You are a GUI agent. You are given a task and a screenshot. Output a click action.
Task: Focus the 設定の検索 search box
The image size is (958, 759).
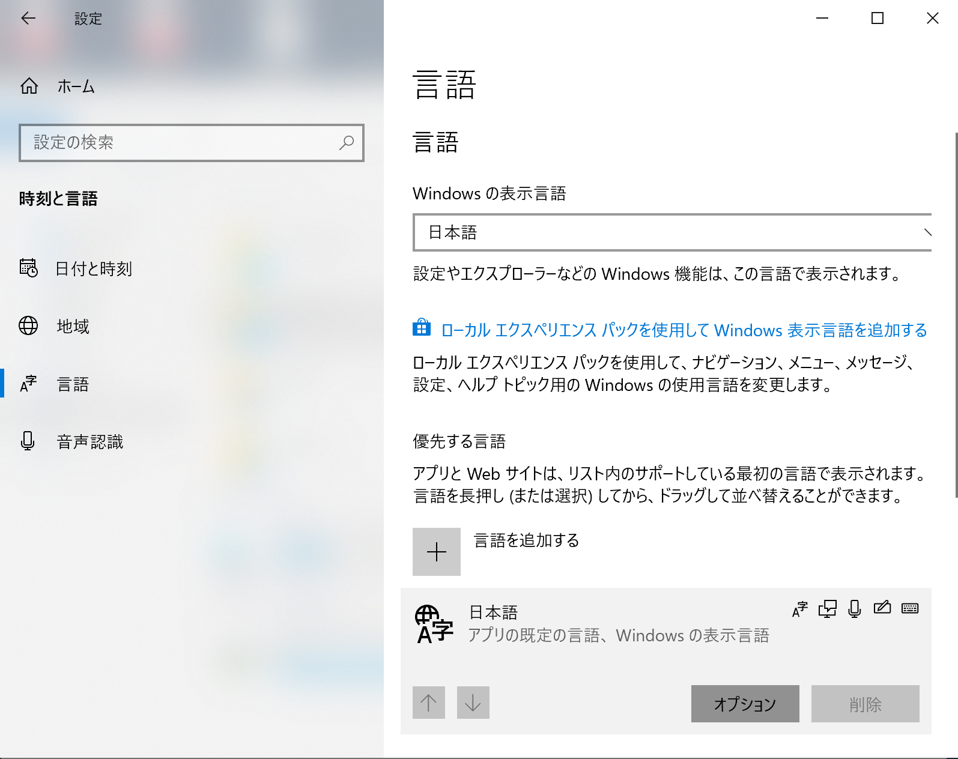(x=192, y=143)
